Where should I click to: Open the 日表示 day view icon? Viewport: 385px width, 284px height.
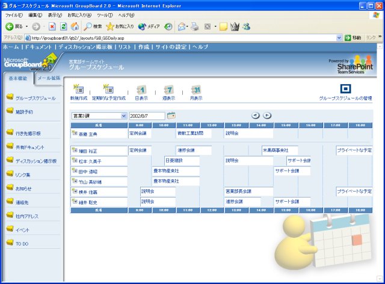click(x=141, y=89)
